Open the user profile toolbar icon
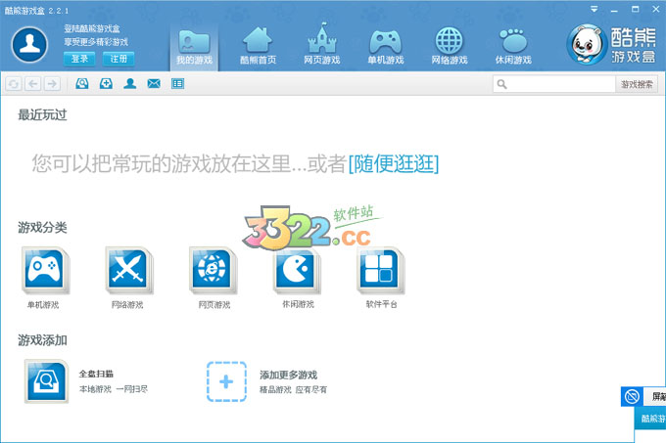The height and width of the screenshot is (443, 666). (x=130, y=84)
